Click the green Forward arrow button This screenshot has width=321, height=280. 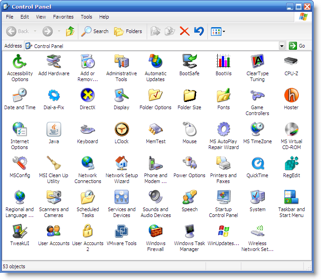coord(48,31)
